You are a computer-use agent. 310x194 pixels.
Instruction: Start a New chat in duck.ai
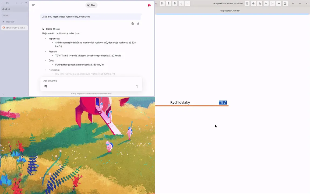(x=91, y=5)
